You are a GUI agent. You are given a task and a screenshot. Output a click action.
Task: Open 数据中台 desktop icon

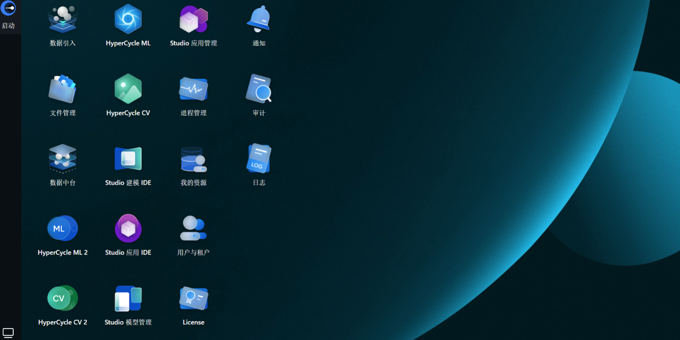pyautogui.click(x=63, y=159)
